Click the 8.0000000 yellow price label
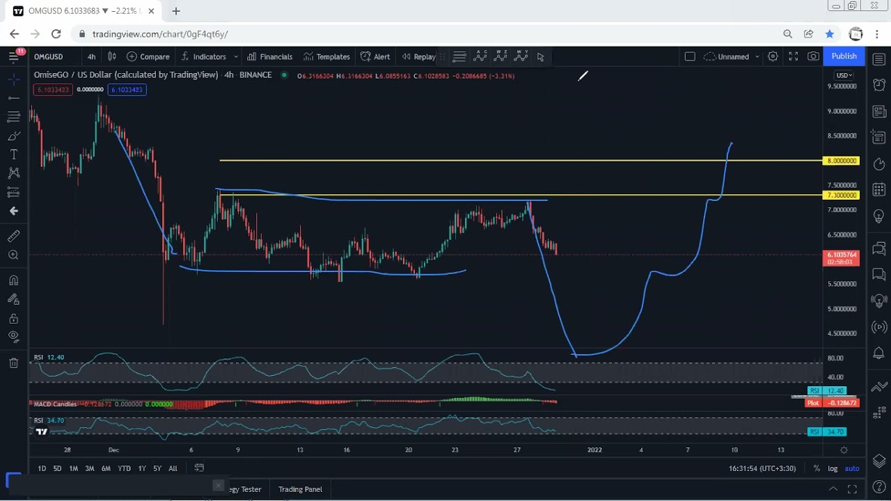The height and width of the screenshot is (501, 891). (x=842, y=161)
